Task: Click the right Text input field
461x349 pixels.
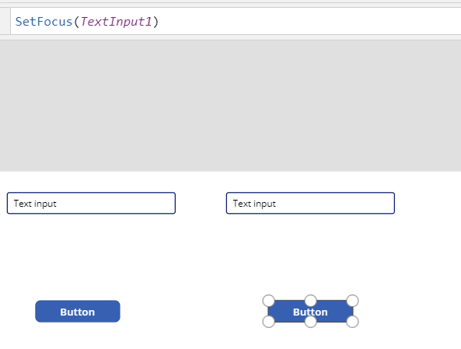Action: (310, 203)
